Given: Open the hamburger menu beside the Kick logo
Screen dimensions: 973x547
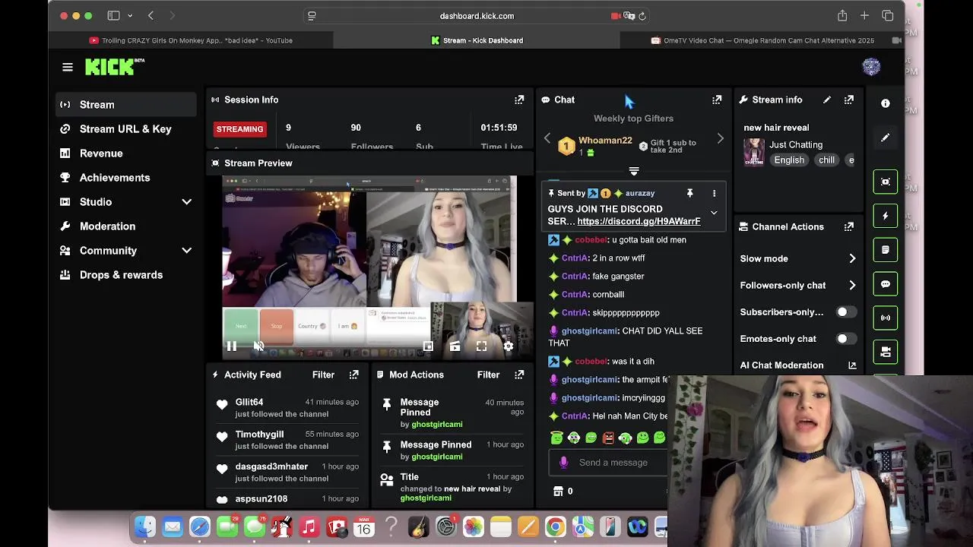Looking at the screenshot, I should pyautogui.click(x=68, y=68).
